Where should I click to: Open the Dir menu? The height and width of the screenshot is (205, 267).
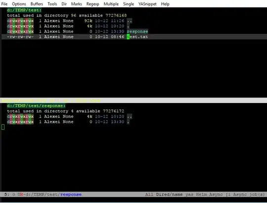[x=64, y=4]
